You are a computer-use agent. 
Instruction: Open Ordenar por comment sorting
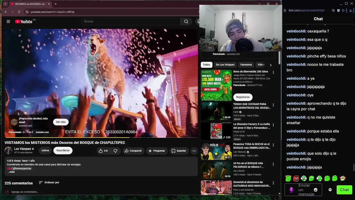click(x=49, y=182)
